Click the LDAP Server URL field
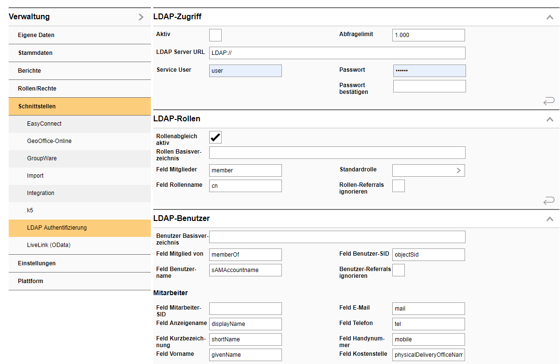The height and width of the screenshot is (364, 560). [337, 52]
